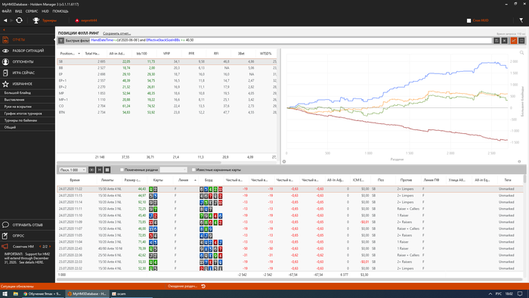Open the ВИД menu
Viewport: 529px width, 298px height.
18,11
